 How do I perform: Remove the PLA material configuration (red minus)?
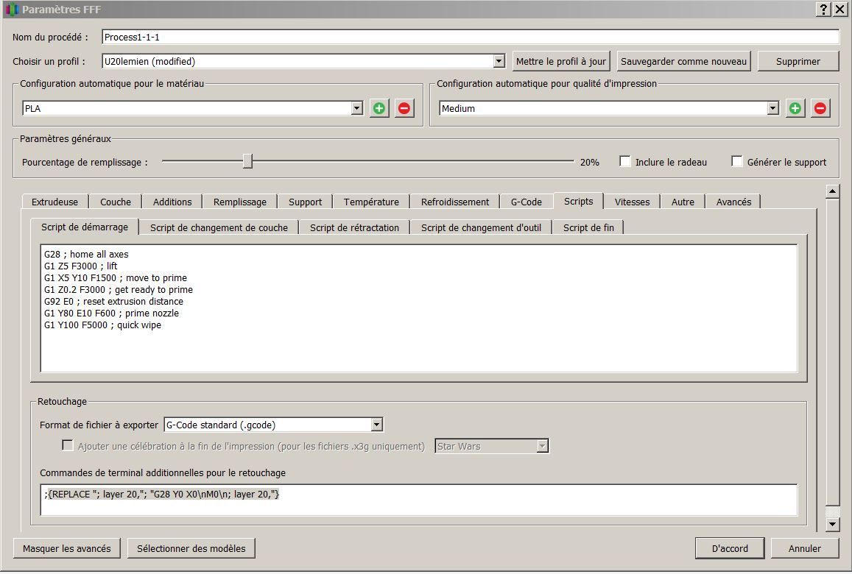pyautogui.click(x=404, y=108)
